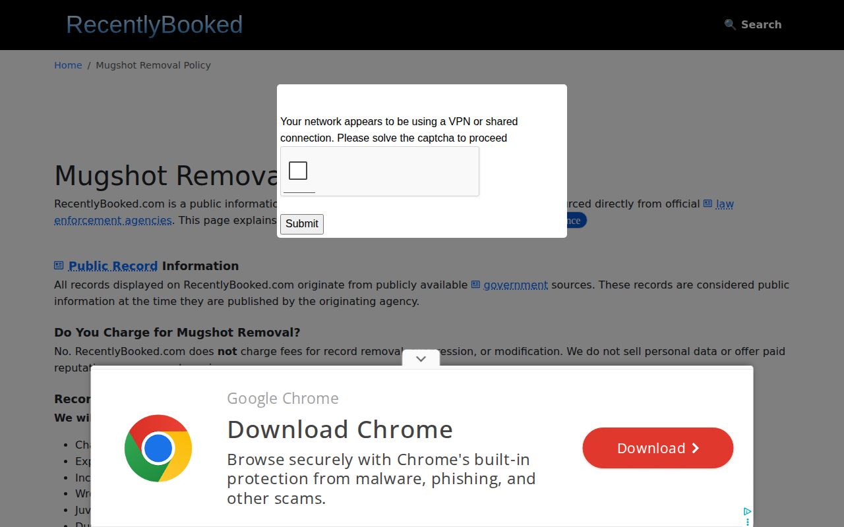Select the Mugshot Removal Policy breadcrumb
The height and width of the screenshot is (527, 844).
coord(153,65)
